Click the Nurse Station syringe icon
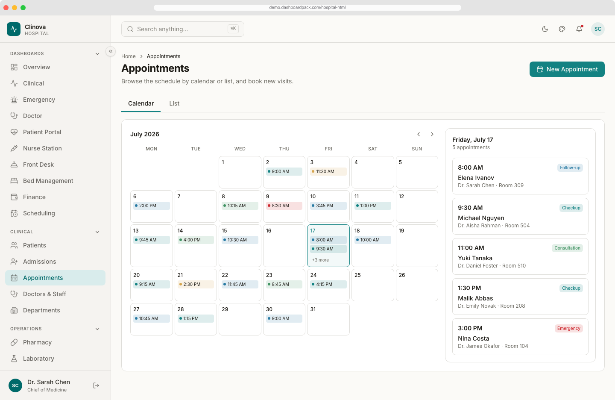Viewport: 615px width, 400px height. coord(14,148)
